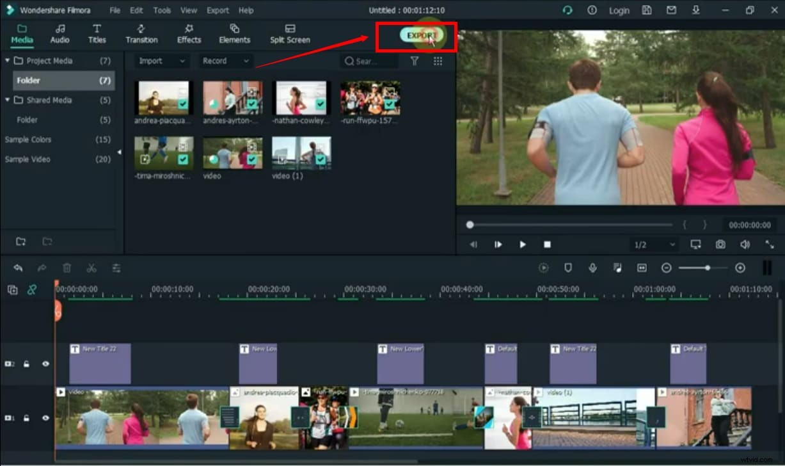
Task: Hide the V1 track using eye icon
Action: click(45, 418)
